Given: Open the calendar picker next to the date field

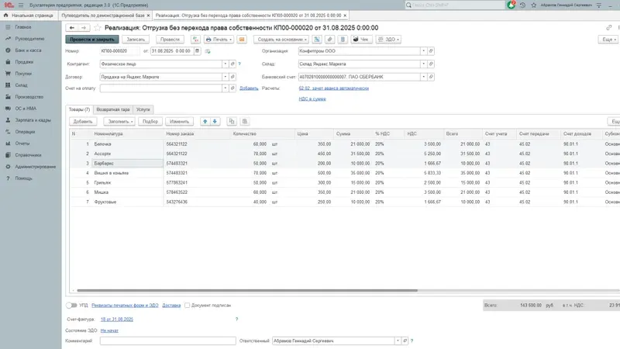Looking at the screenshot, I should point(196,51).
